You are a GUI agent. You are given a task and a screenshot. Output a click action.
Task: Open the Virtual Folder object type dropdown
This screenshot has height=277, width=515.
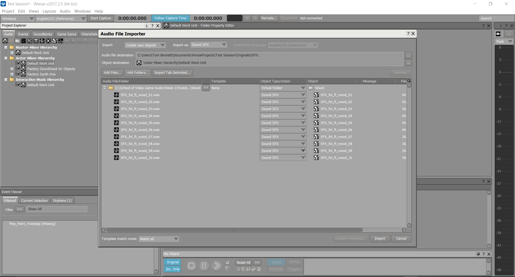point(283,88)
